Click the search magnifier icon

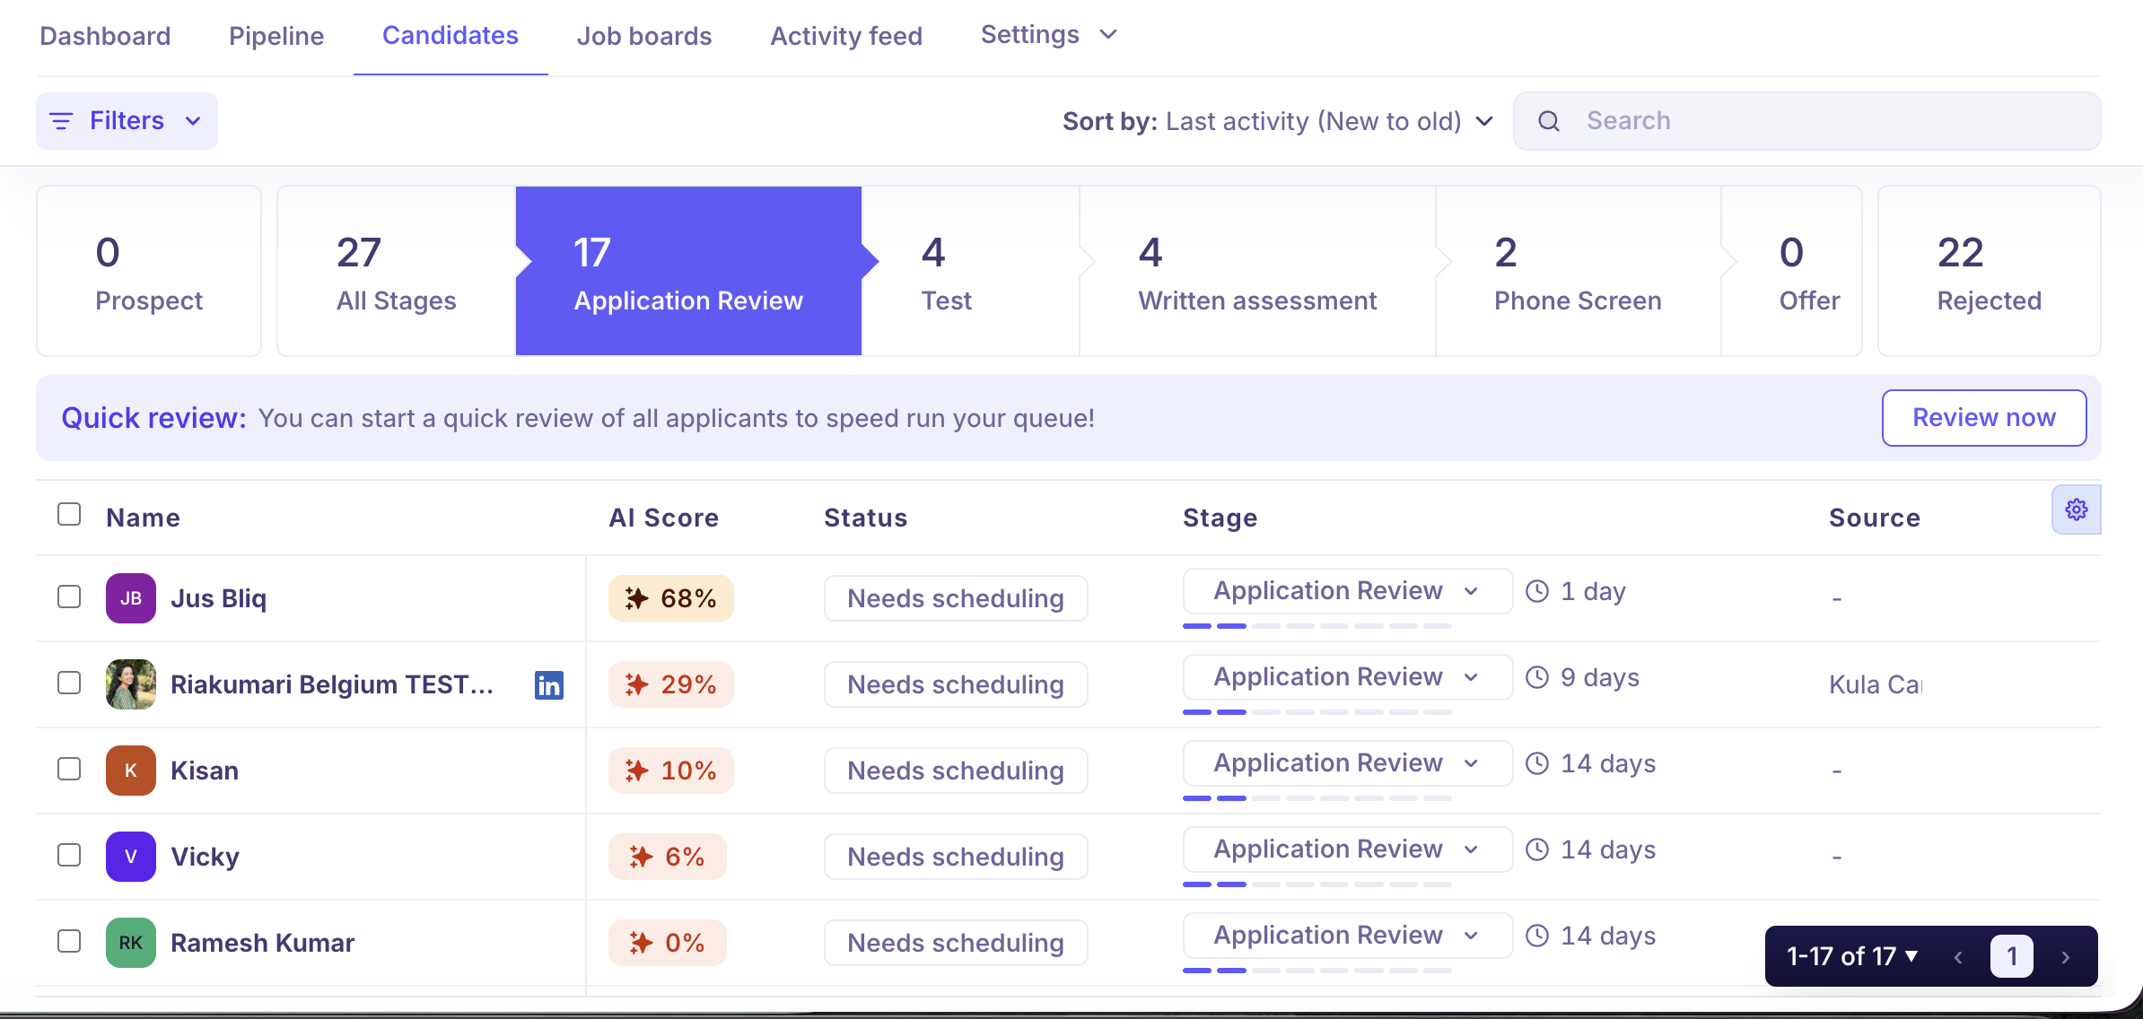pos(1549,121)
